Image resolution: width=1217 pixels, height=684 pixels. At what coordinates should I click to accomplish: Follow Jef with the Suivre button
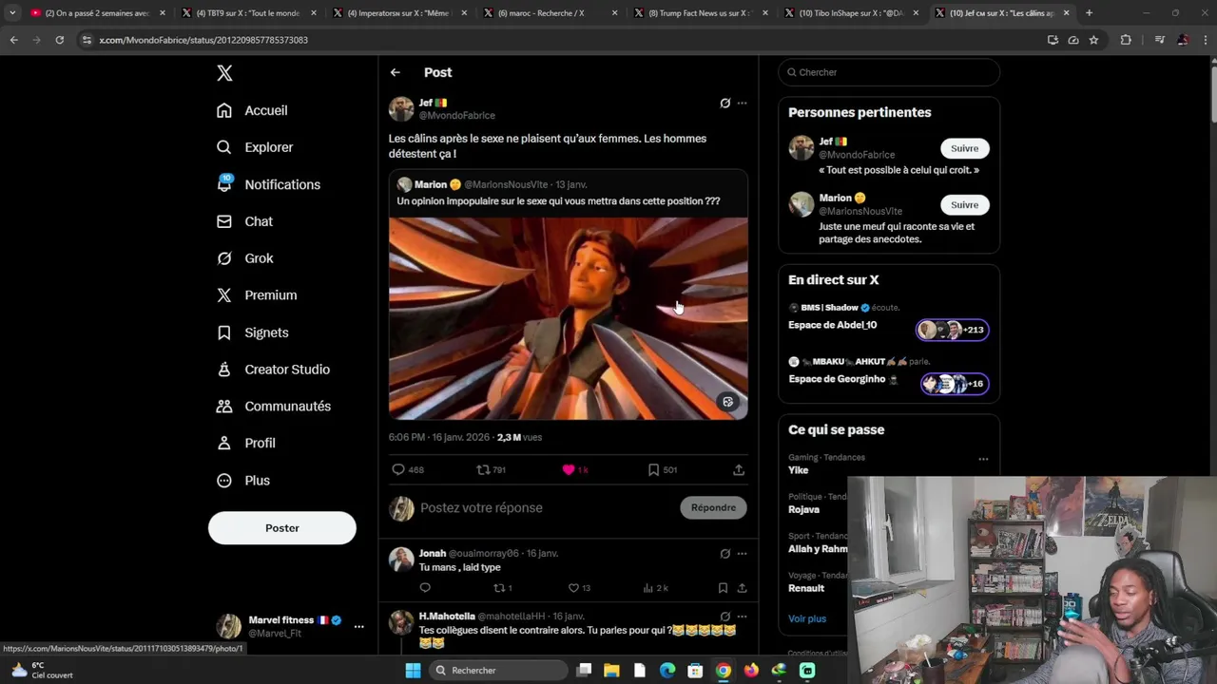[x=964, y=148]
